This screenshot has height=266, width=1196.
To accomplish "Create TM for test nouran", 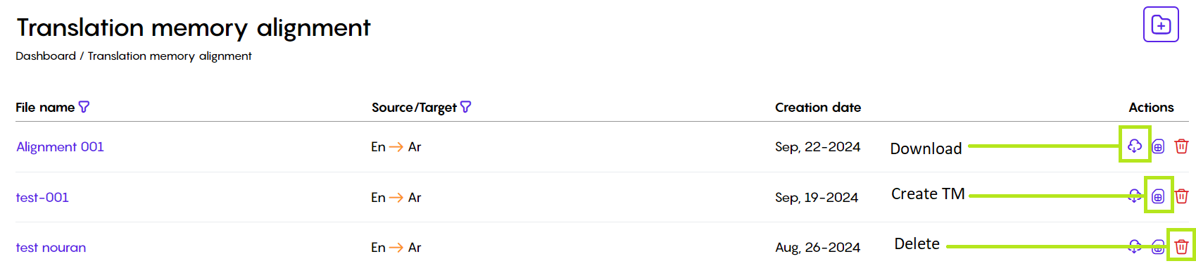I will point(1158,246).
